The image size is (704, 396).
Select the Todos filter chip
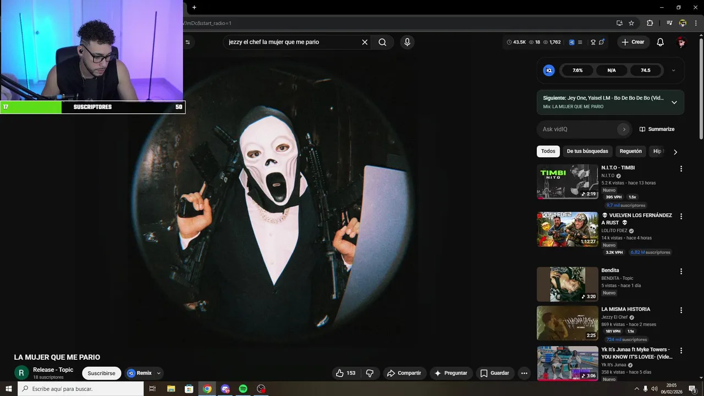click(548, 151)
